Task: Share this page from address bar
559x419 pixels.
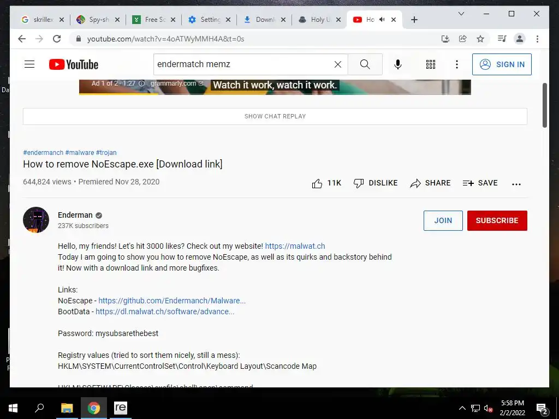Action: 463,39
